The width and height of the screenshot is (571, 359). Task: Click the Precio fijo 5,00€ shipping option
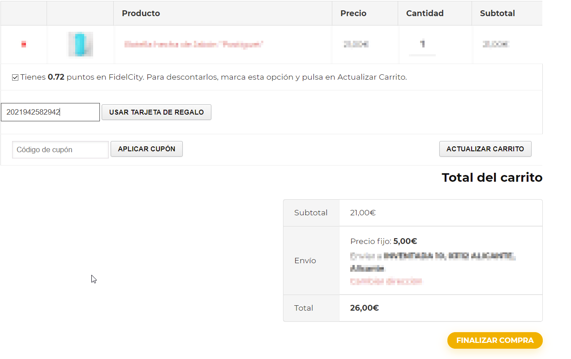click(383, 241)
